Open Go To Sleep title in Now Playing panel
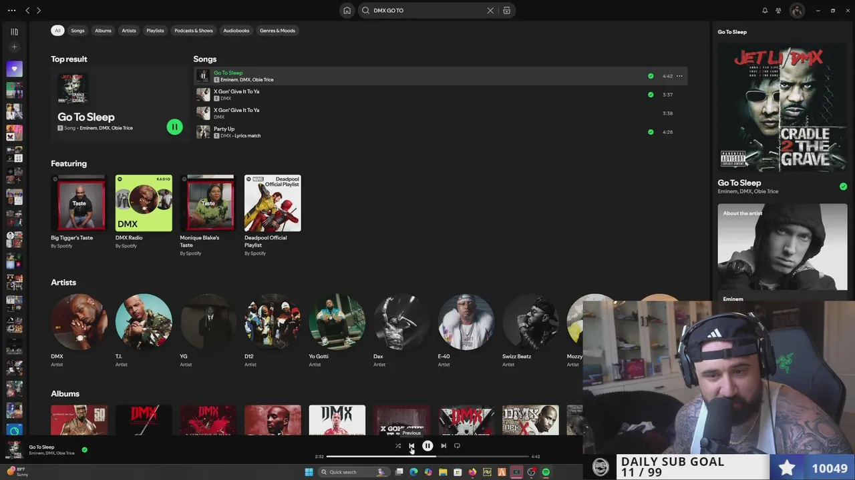The image size is (855, 480). [x=739, y=183]
